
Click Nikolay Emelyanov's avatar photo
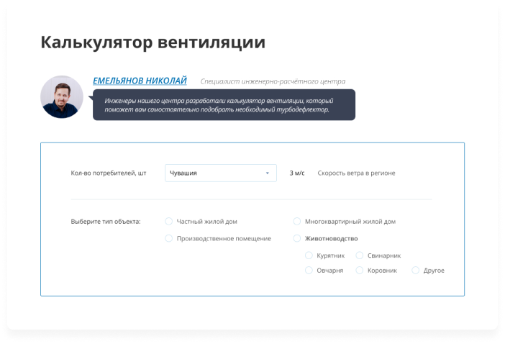(x=62, y=97)
